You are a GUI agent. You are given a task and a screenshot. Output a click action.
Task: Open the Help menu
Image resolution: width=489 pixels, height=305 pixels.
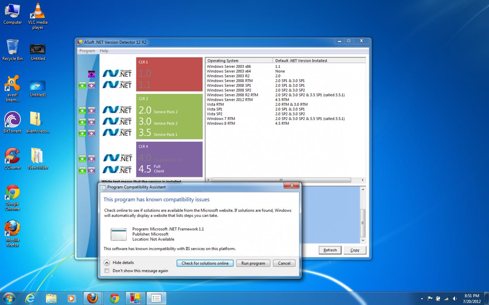pos(104,51)
